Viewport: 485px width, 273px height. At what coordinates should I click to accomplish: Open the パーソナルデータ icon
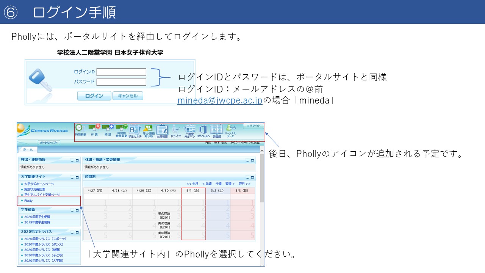pos(230,131)
